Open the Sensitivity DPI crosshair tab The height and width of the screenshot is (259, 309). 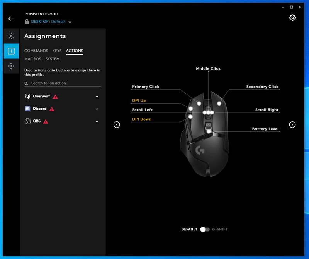point(11,66)
